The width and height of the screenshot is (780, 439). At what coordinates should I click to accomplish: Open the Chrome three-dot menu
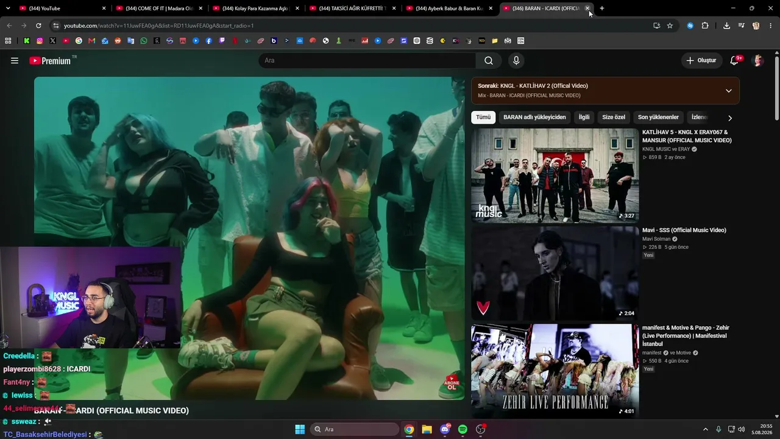[770, 26]
